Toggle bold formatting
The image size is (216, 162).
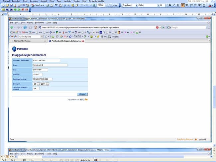(x=170, y=5)
